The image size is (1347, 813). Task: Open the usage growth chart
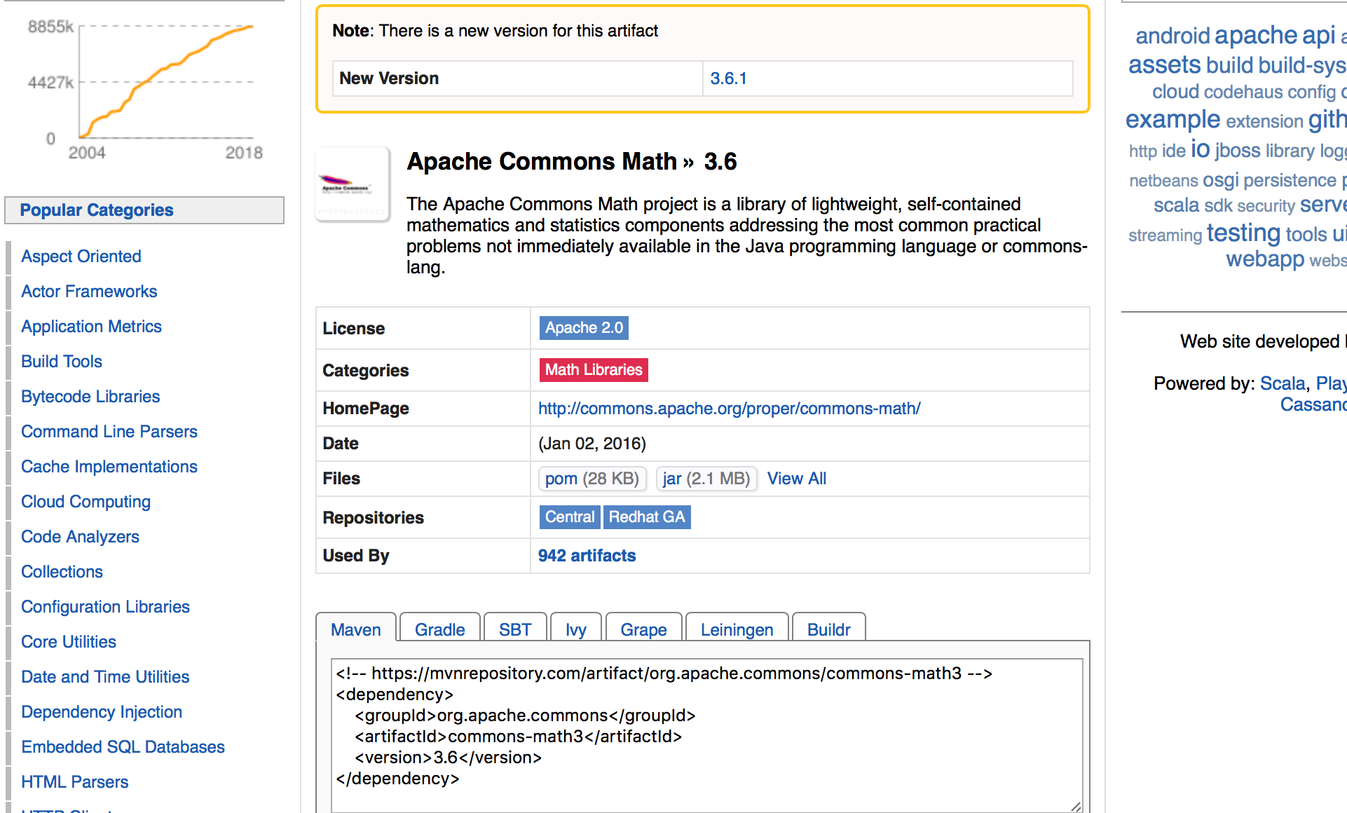tap(165, 83)
